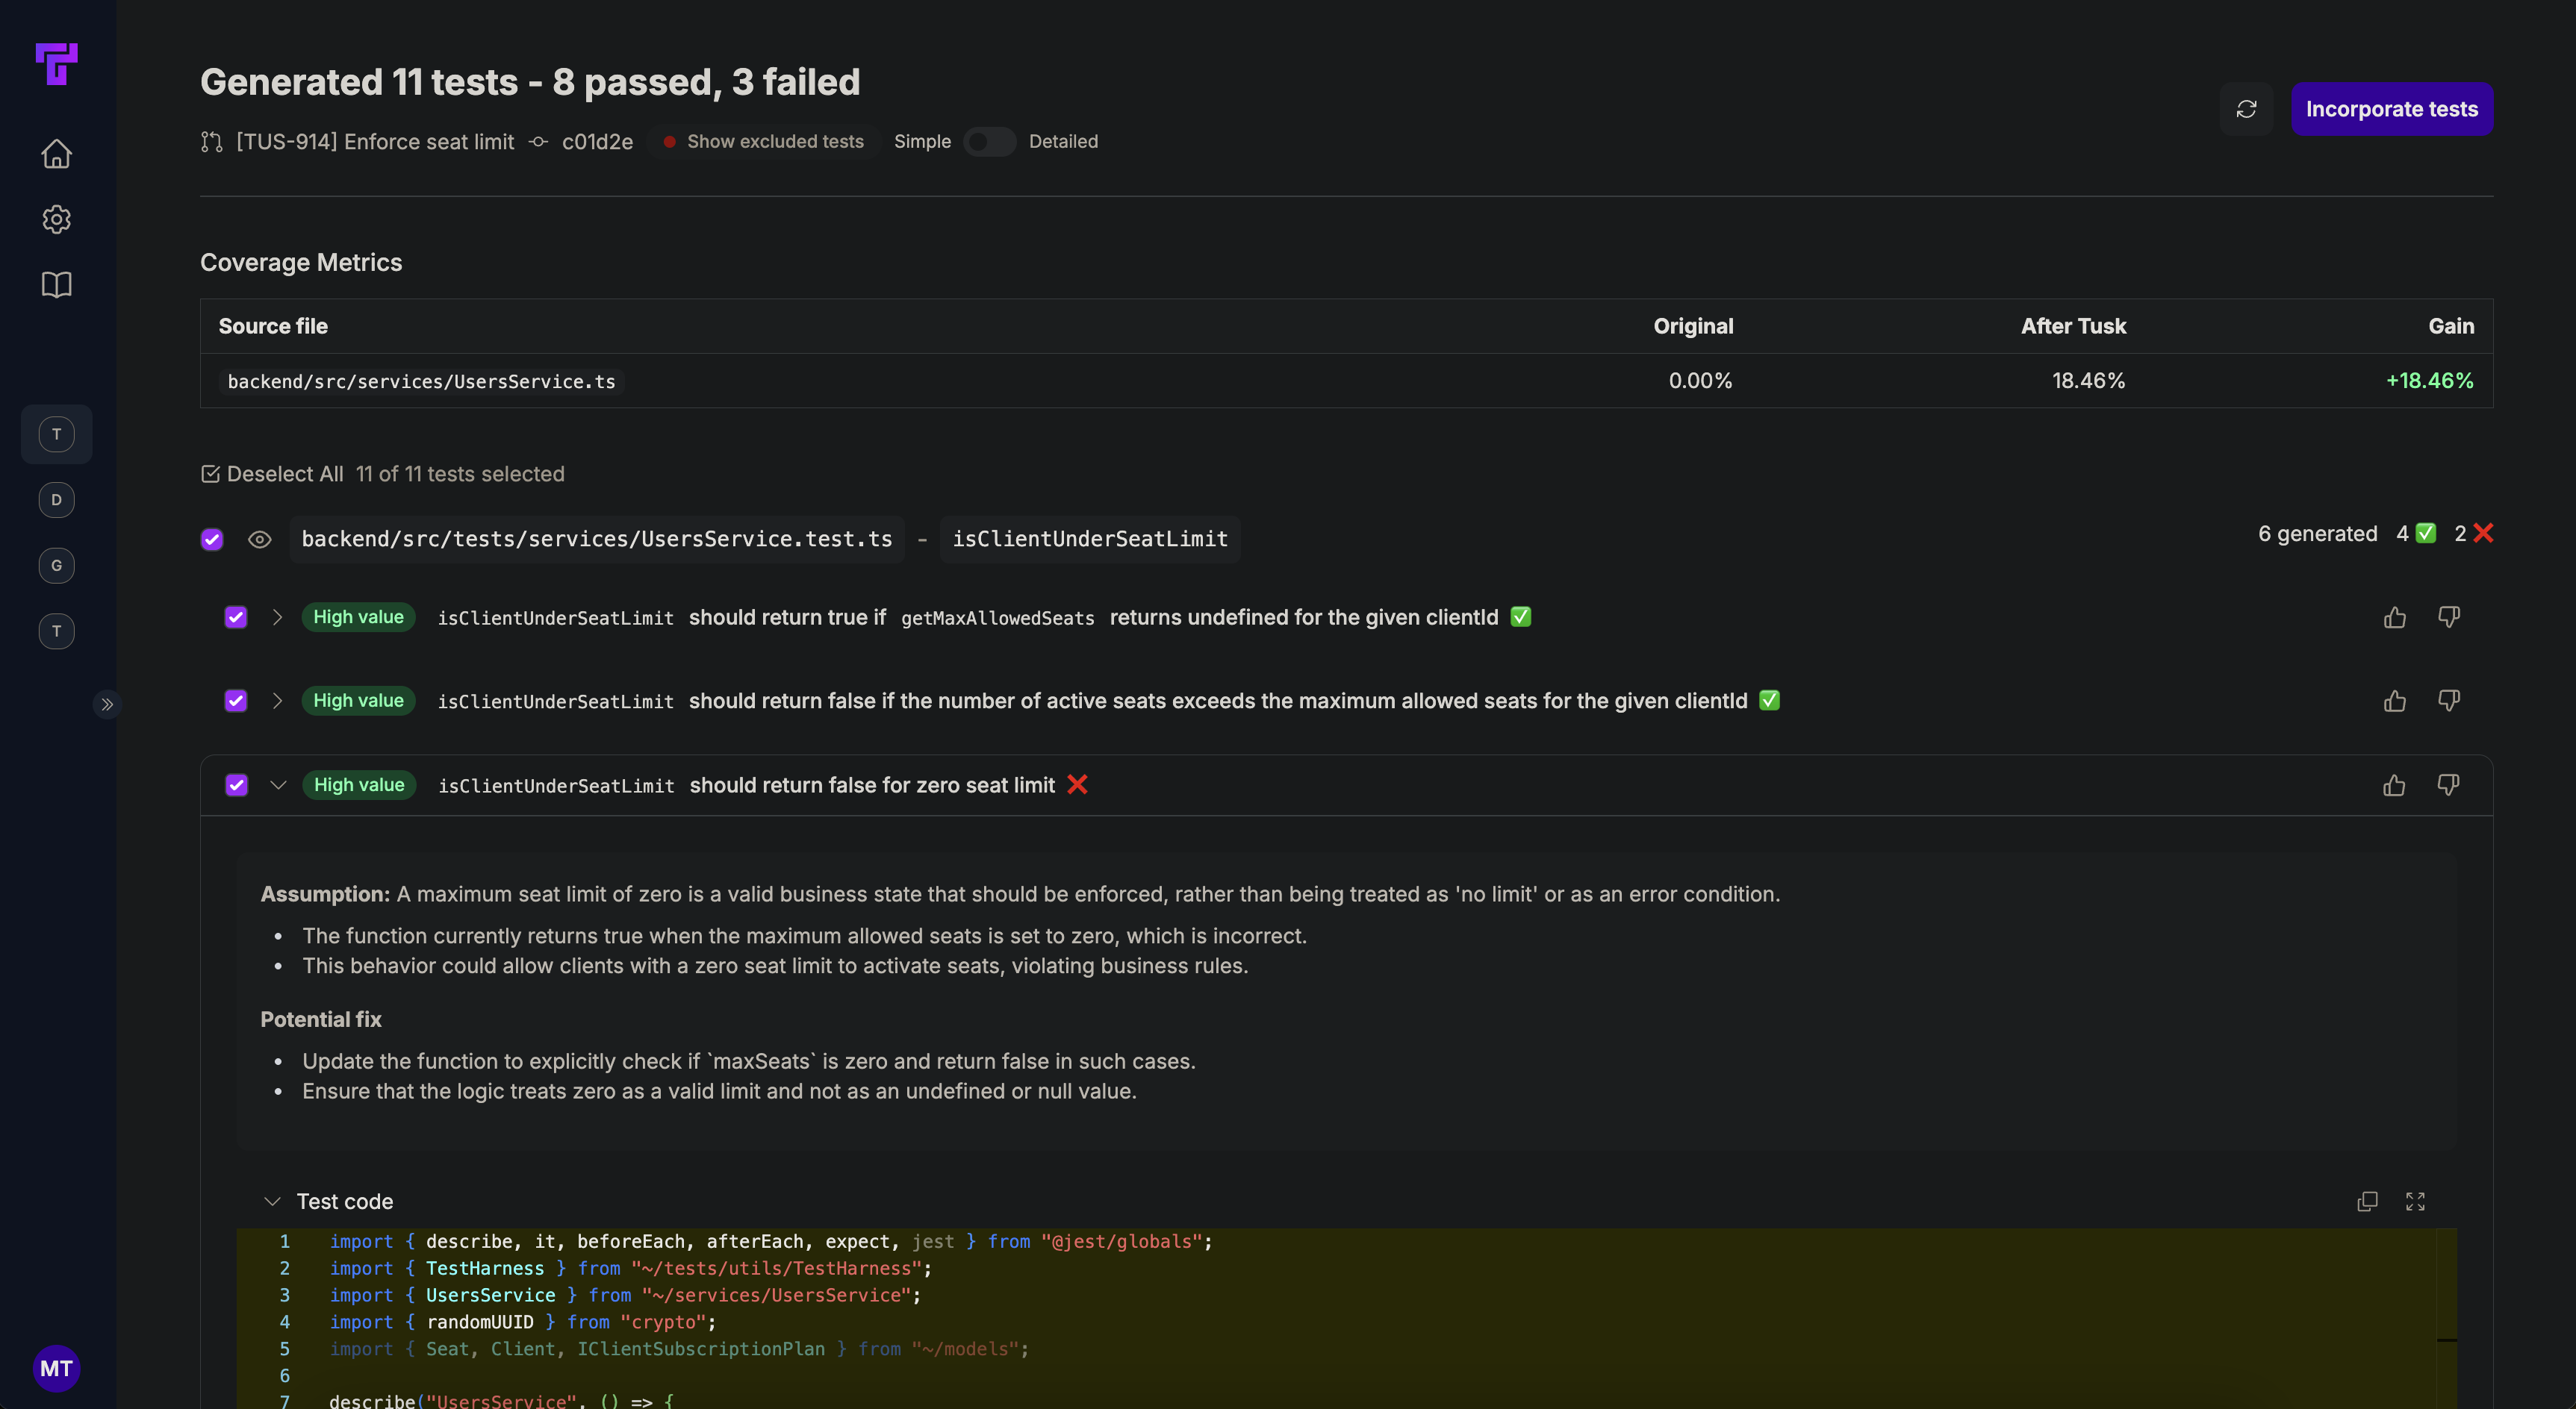This screenshot has height=1409, width=2576.
Task: Switch the toggle from Simple to Detailed
Action: [x=989, y=142]
